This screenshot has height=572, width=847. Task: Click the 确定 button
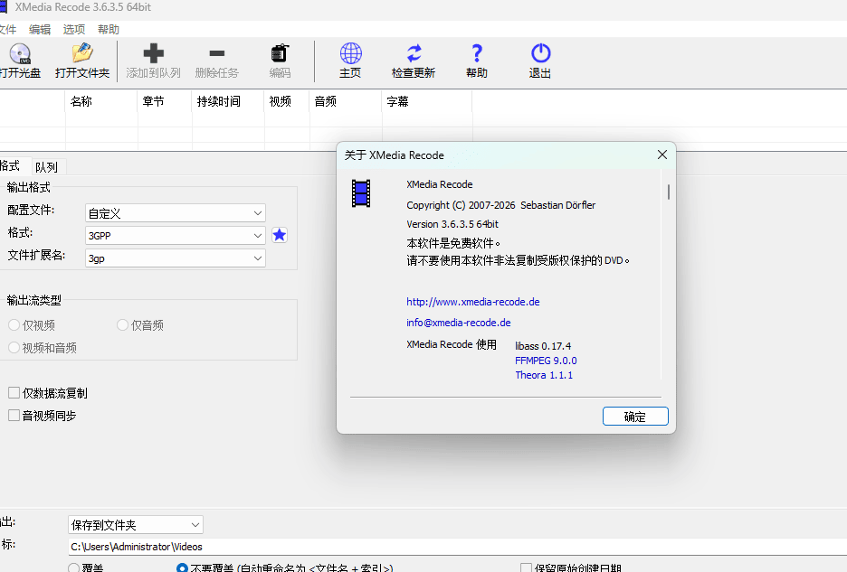click(x=635, y=417)
